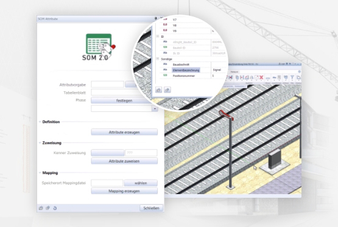Collapse the Definition section

click(x=40, y=122)
